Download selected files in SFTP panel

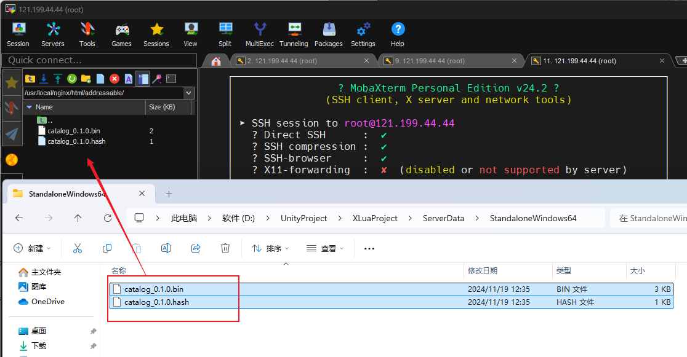44,79
